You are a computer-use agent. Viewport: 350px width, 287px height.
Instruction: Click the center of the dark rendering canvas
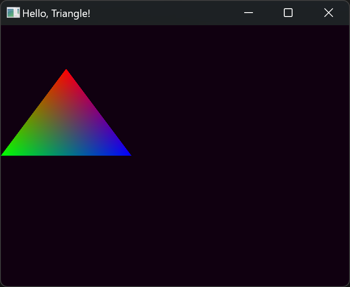[x=175, y=155]
